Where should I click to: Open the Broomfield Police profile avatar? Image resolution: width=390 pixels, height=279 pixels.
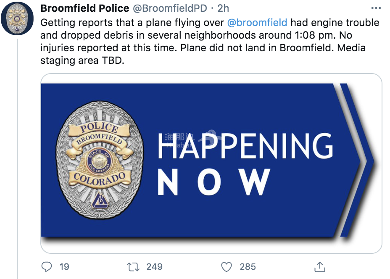(x=17, y=18)
